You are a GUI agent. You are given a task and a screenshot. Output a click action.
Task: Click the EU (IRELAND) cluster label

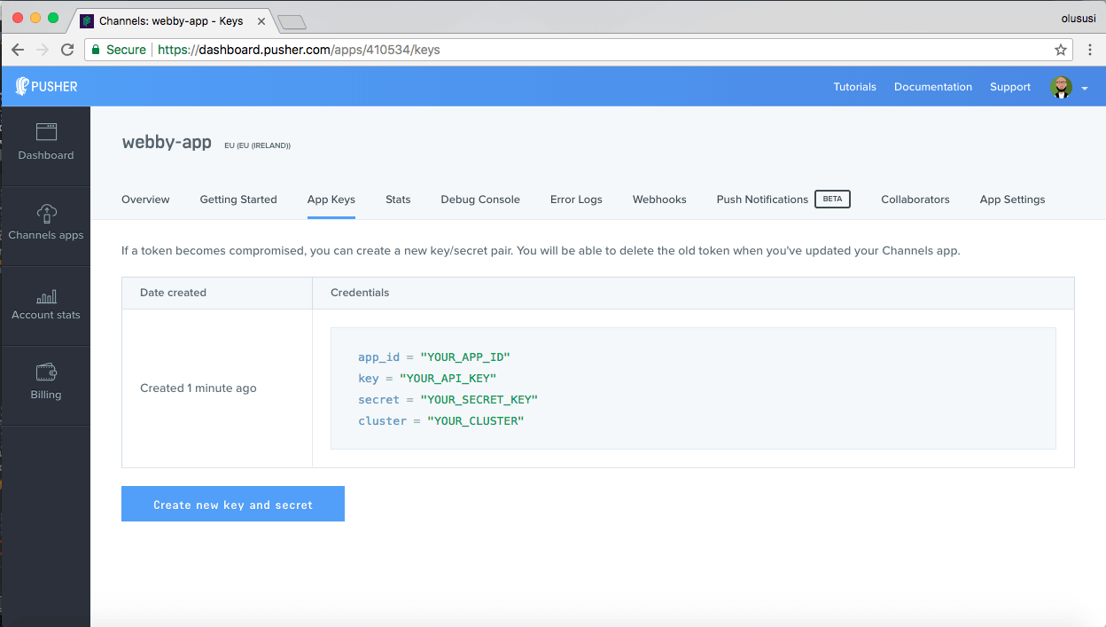pyautogui.click(x=258, y=145)
